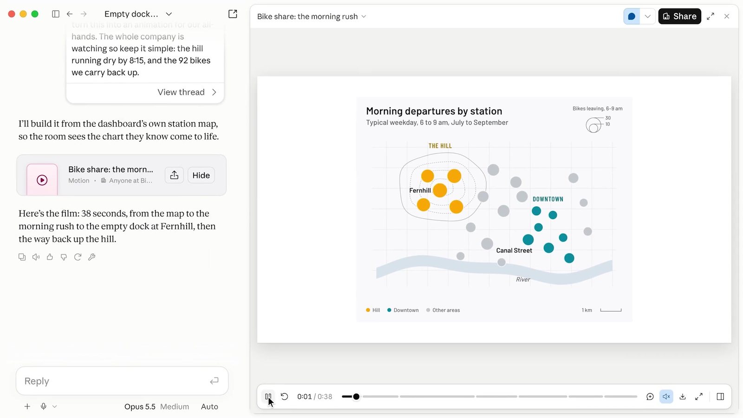Toggle the side panel layout icon
Screen dimensions: 743x418
click(720, 397)
